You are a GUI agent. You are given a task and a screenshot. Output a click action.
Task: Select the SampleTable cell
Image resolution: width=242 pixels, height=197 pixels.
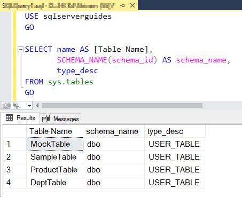55,157
